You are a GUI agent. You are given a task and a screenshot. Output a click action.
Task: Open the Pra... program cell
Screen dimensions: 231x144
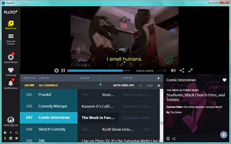coord(88,95)
